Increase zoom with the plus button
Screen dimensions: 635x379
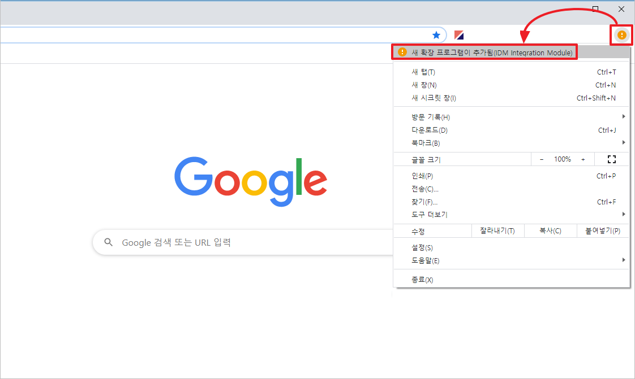point(583,159)
